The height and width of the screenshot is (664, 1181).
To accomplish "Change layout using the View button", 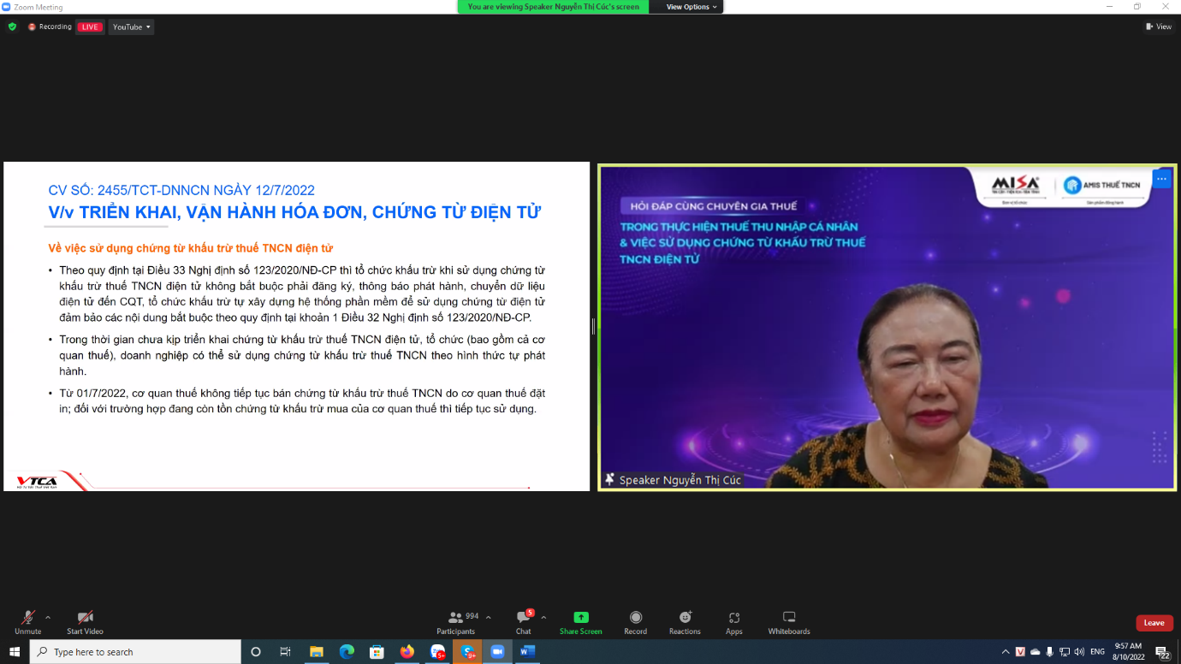I will 1159,27.
